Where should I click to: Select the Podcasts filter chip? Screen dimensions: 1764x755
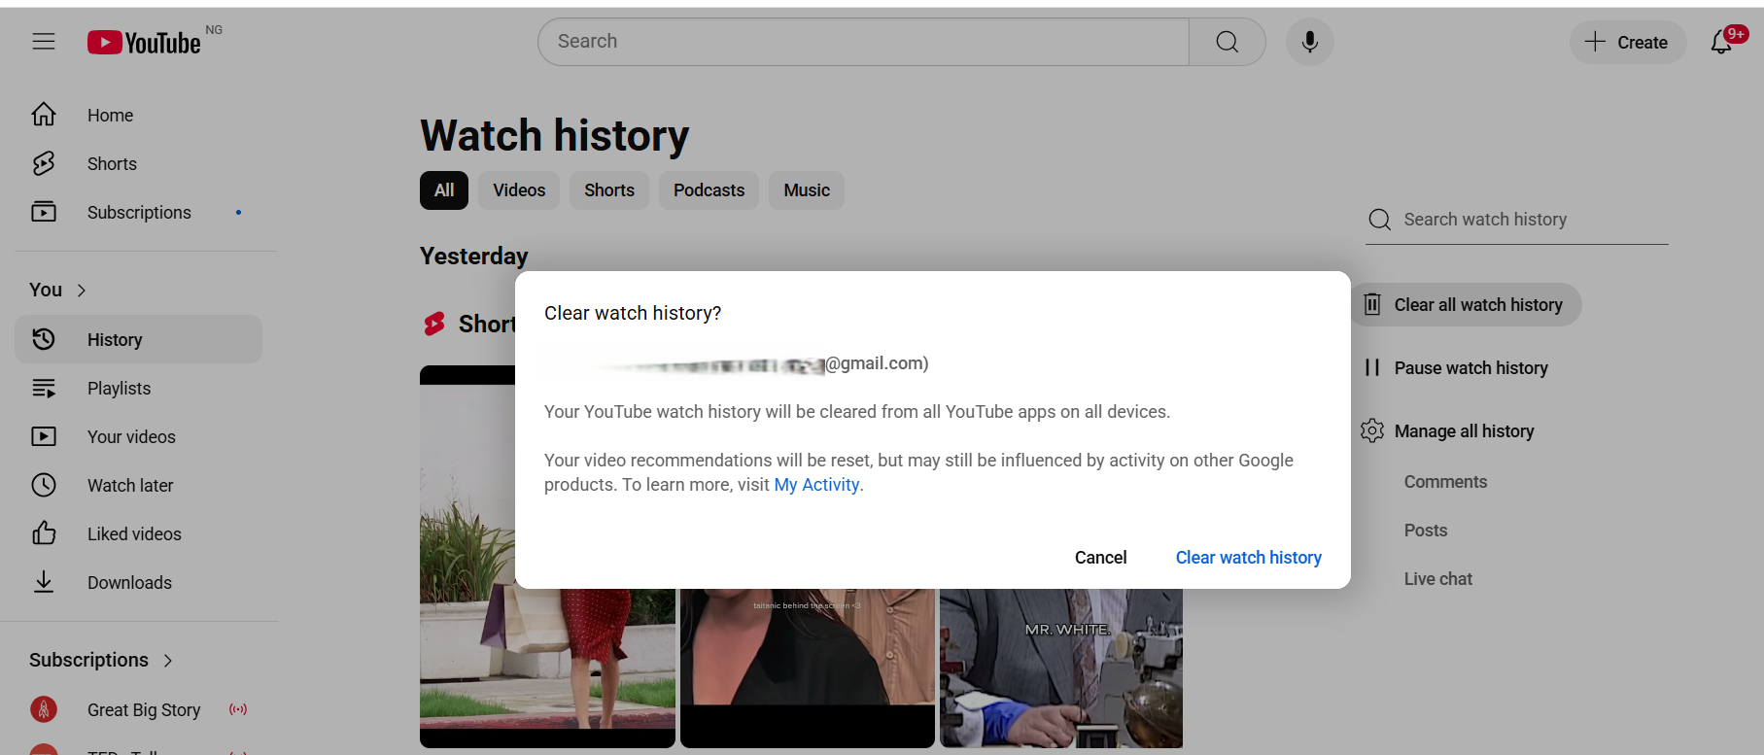(709, 190)
